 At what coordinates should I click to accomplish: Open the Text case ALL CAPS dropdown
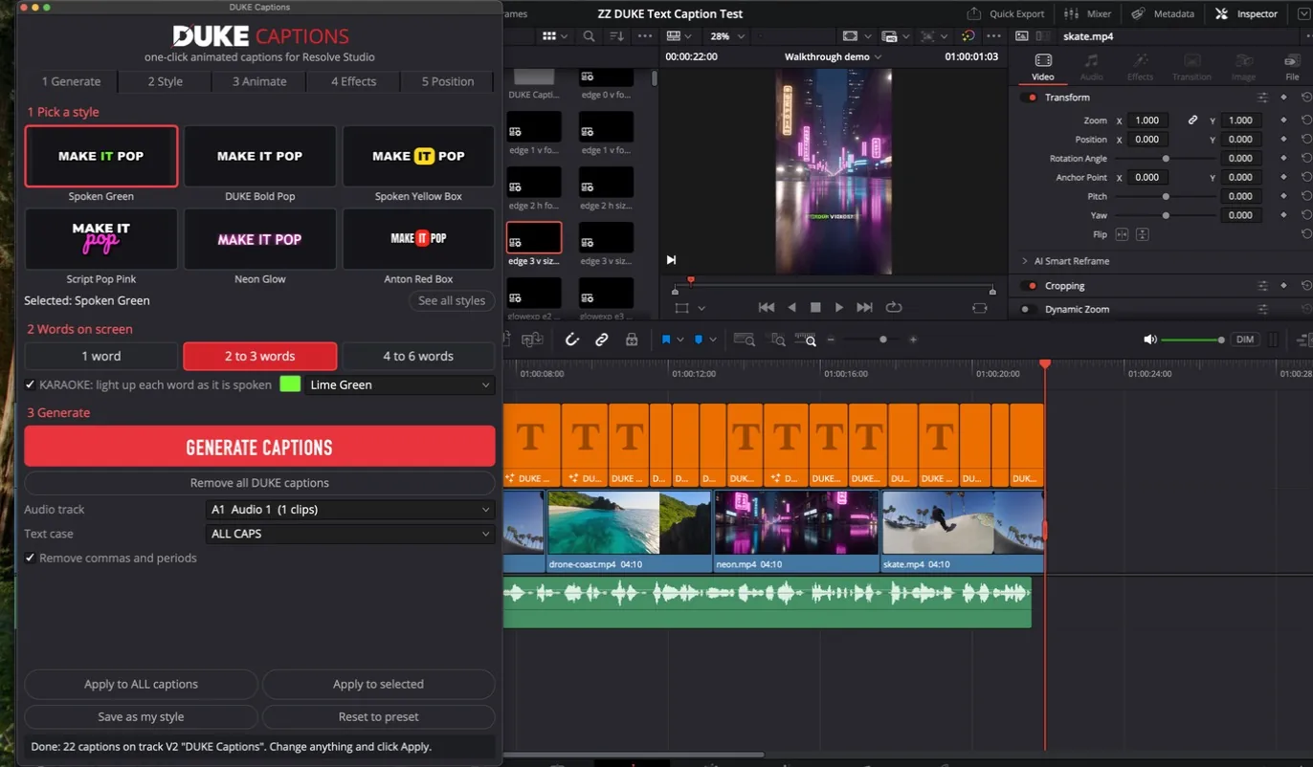pos(350,534)
